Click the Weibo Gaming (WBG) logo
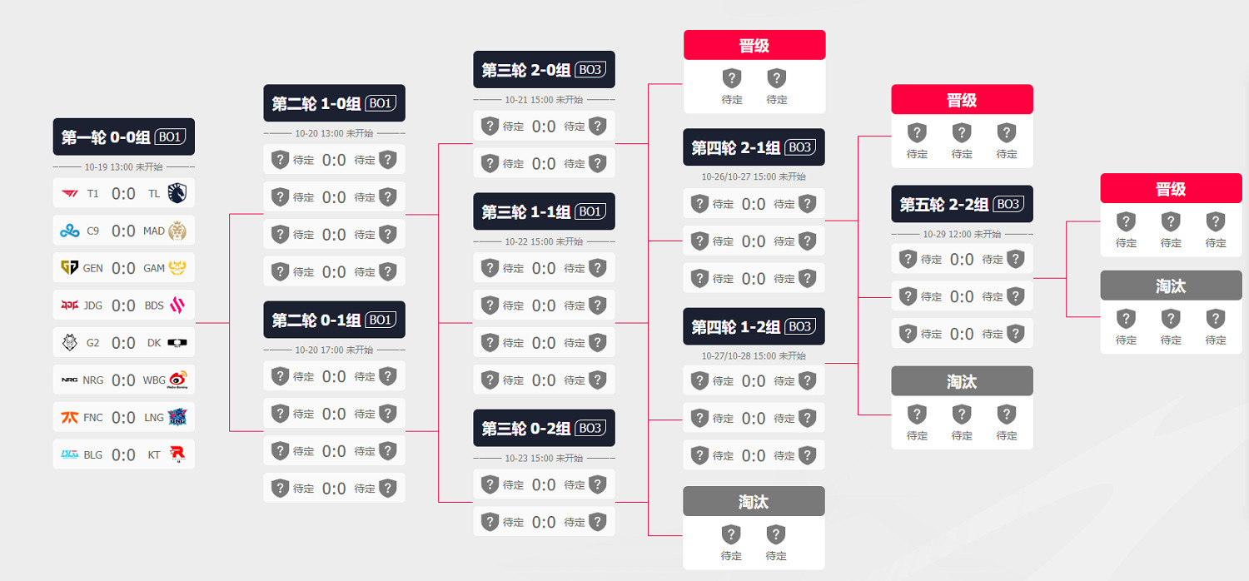Screen dimensions: 1249x581 tap(178, 380)
